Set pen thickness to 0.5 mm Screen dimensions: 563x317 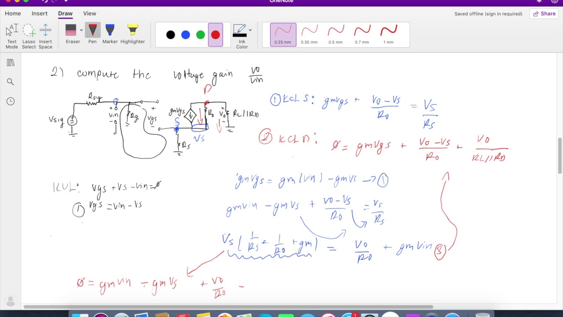(x=336, y=35)
